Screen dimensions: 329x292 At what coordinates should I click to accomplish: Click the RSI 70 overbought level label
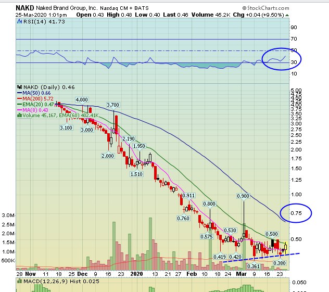[x=294, y=39]
